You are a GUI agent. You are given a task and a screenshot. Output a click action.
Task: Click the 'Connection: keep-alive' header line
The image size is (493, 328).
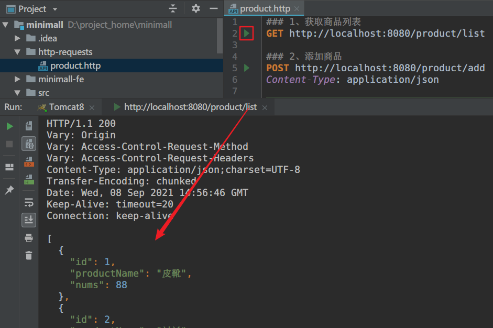pyautogui.click(x=109, y=216)
